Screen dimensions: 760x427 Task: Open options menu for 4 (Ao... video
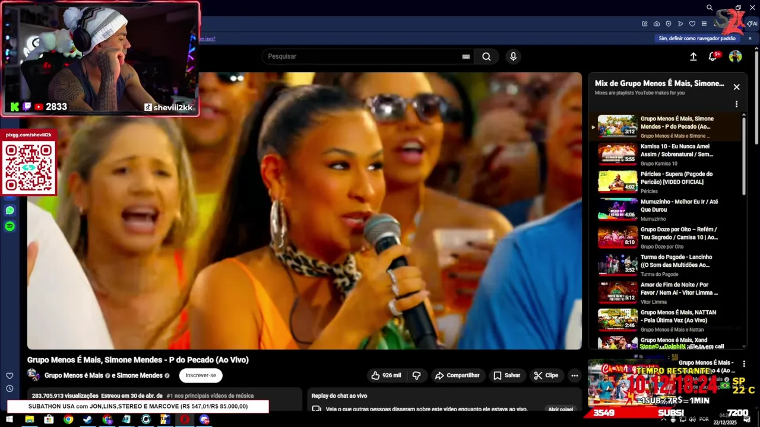point(744,364)
